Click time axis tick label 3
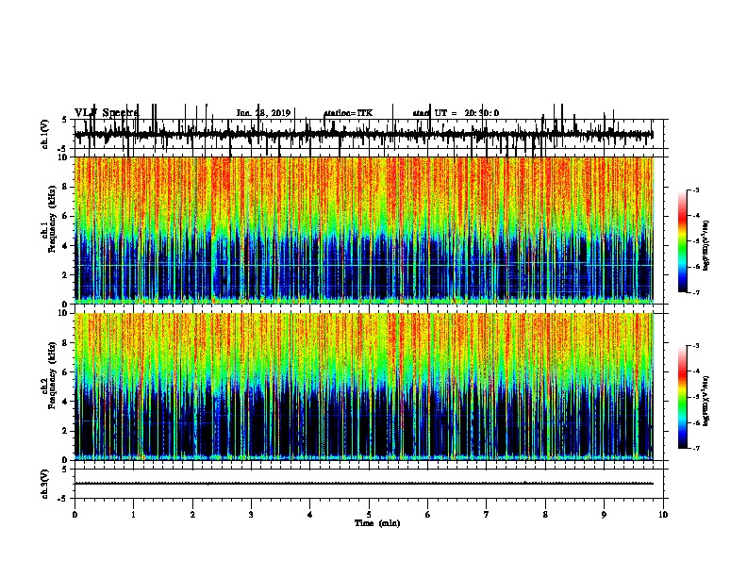 tap(251, 515)
